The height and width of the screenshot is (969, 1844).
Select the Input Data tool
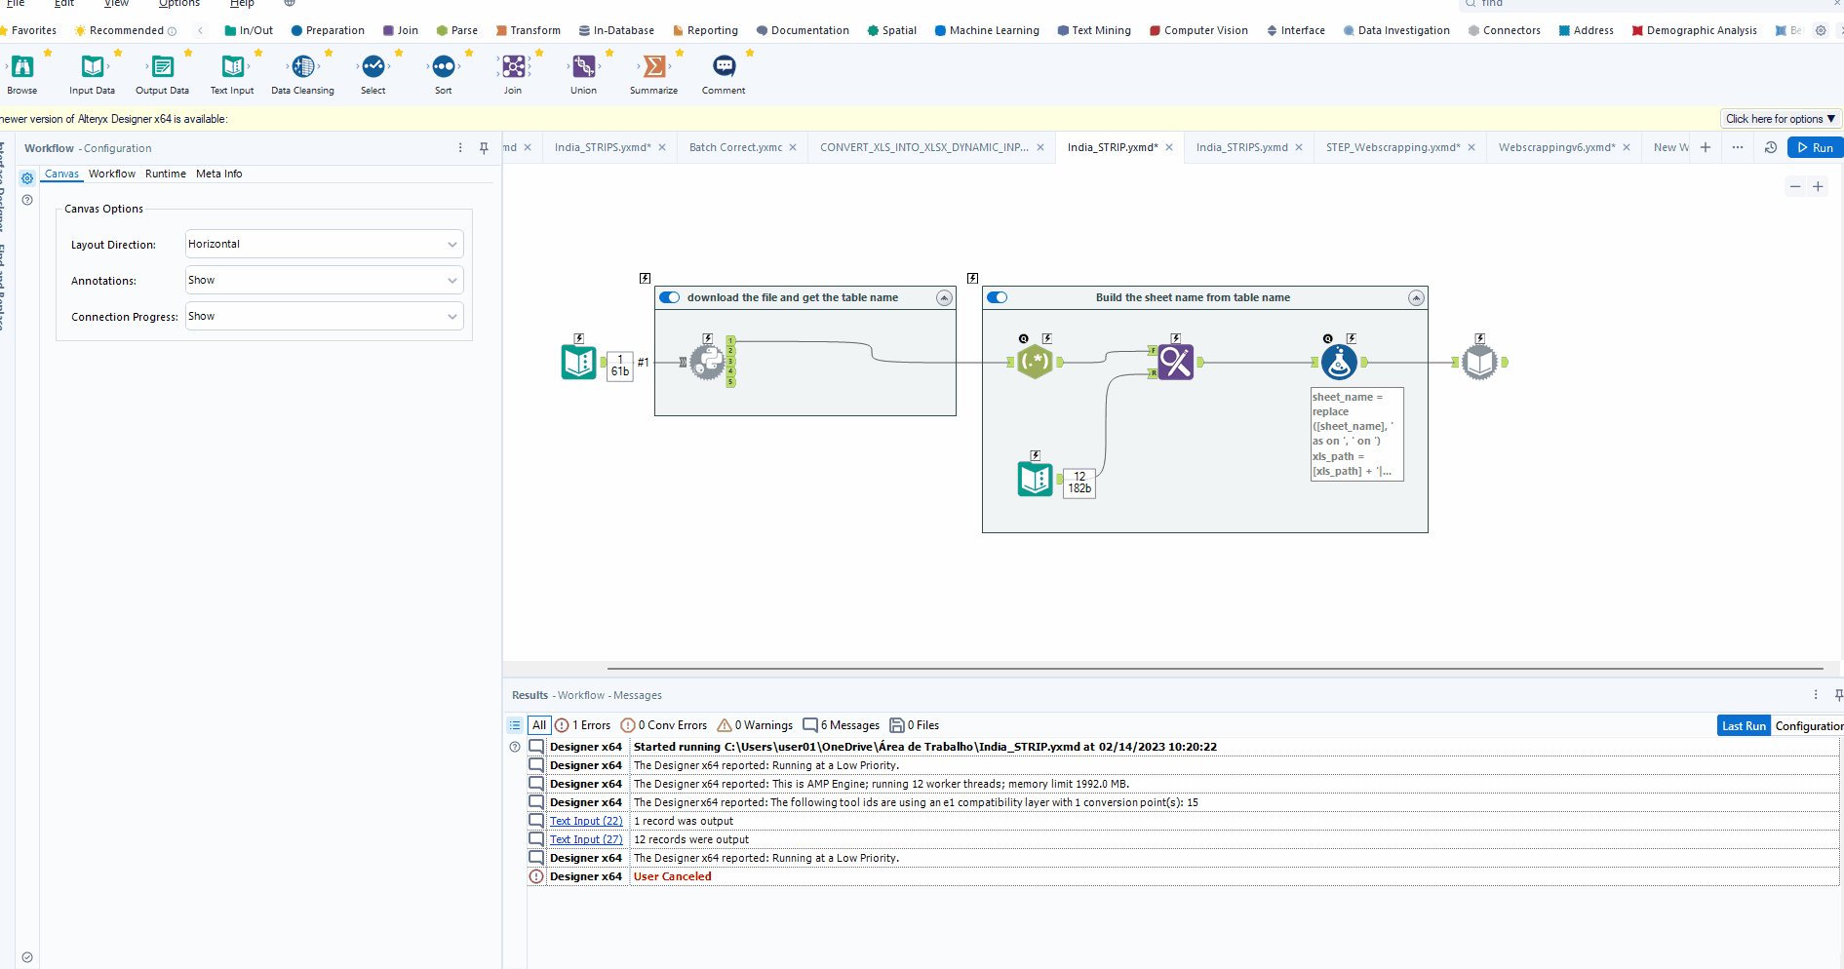point(92,68)
